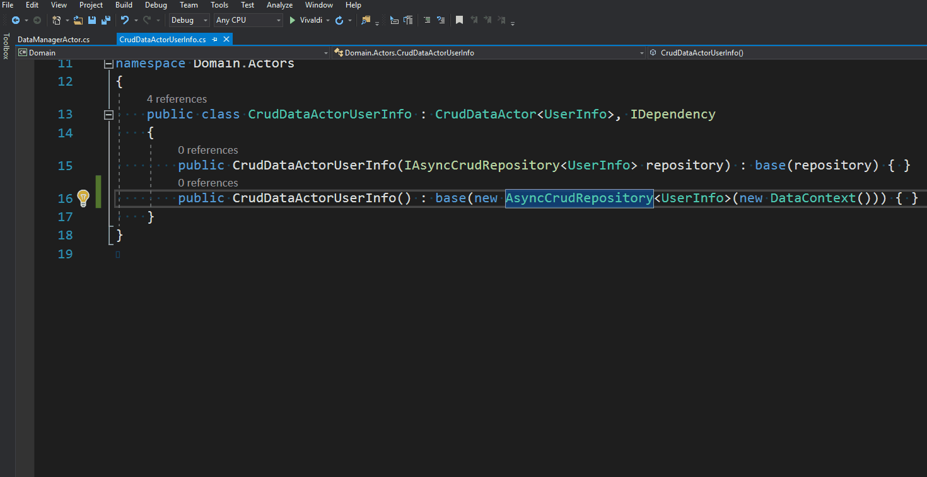Close the CrudDataActorUserInfo.cs tab
Viewport: 927px width, 477px height.
point(226,39)
